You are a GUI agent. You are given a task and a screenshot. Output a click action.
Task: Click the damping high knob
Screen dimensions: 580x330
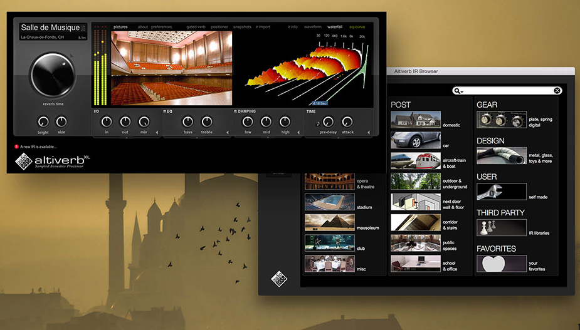[x=285, y=121]
